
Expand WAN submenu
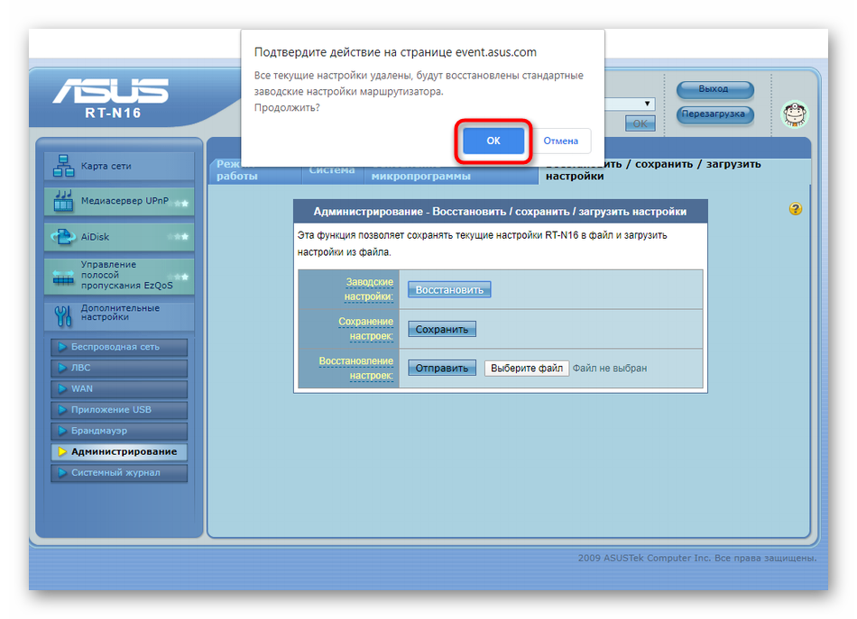119,388
